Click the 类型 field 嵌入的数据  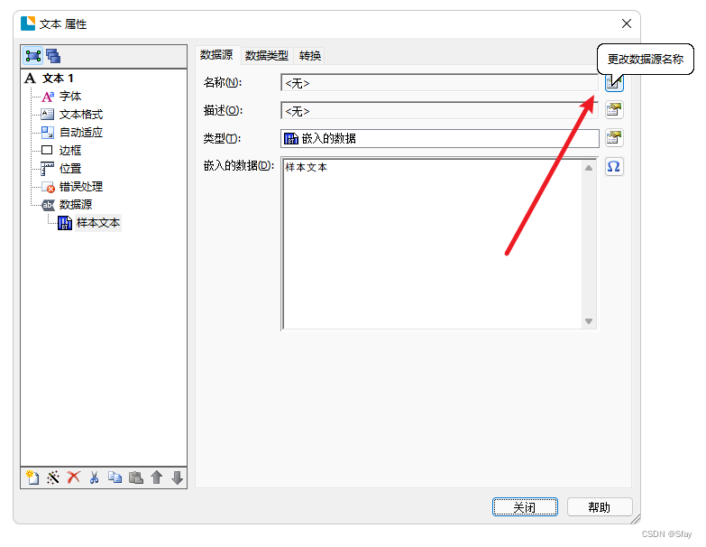[x=439, y=138]
